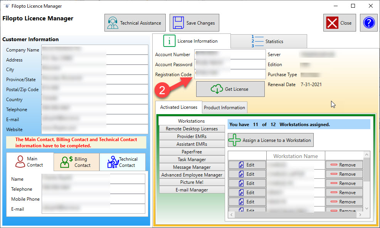Image resolution: width=380 pixels, height=228 pixels.
Task: Click workstation list vertical scrollbar up arrow
Action: (367, 155)
